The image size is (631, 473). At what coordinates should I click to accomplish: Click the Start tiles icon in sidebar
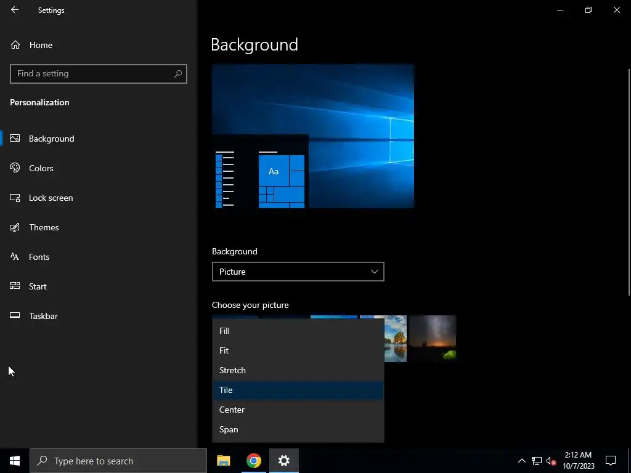tap(15, 286)
